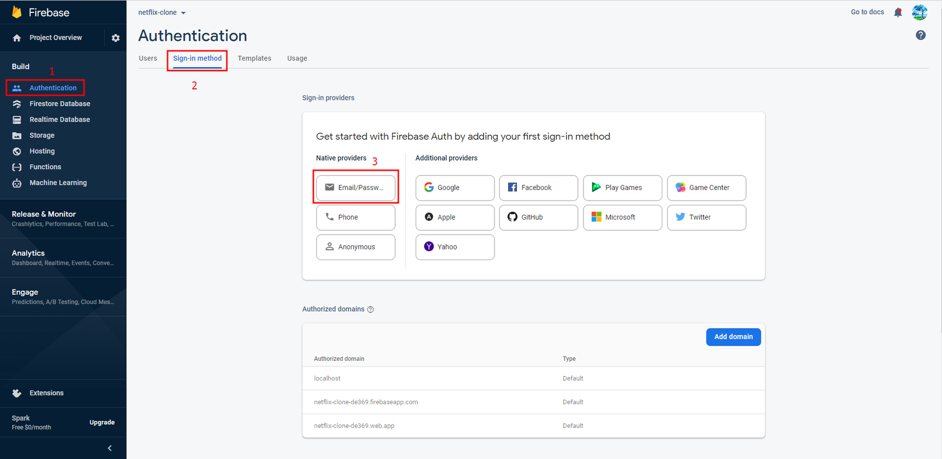The height and width of the screenshot is (459, 942).
Task: Click the Firebase logo icon
Action: (x=16, y=12)
